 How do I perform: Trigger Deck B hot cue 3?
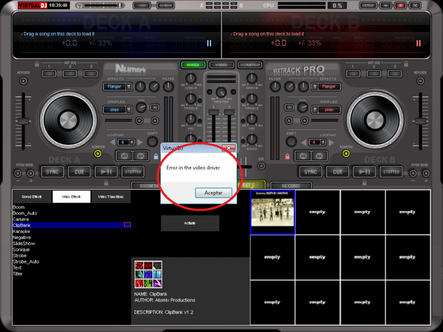click(x=395, y=74)
